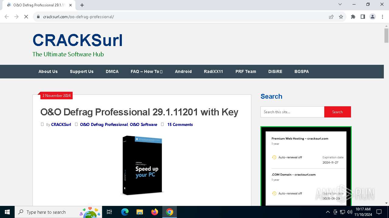Screen dimensions: 389x218
Task: Open the Windows Start menu
Action: click(x=7, y=212)
